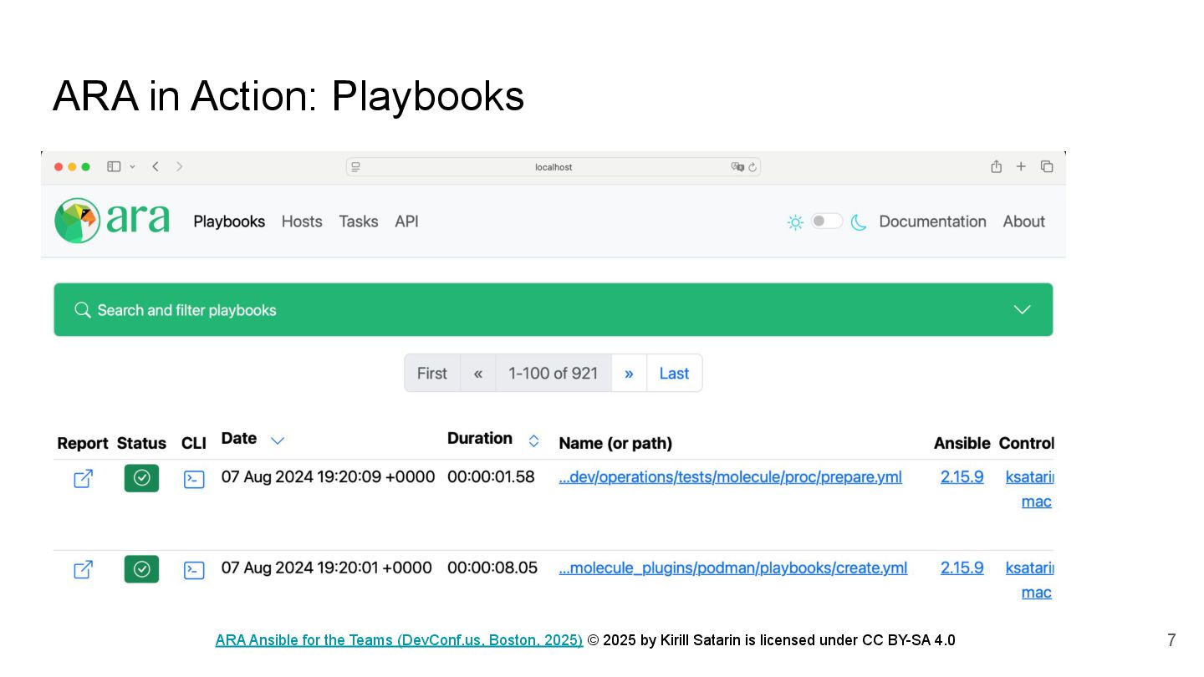Viewport: 1204px width, 677px height.
Task: Open the ARA Ansible for the Teams footer link
Action: click(399, 640)
